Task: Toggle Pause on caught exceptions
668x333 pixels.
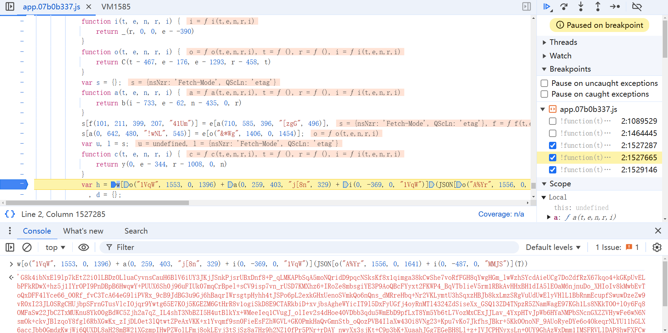Action: pyautogui.click(x=544, y=94)
